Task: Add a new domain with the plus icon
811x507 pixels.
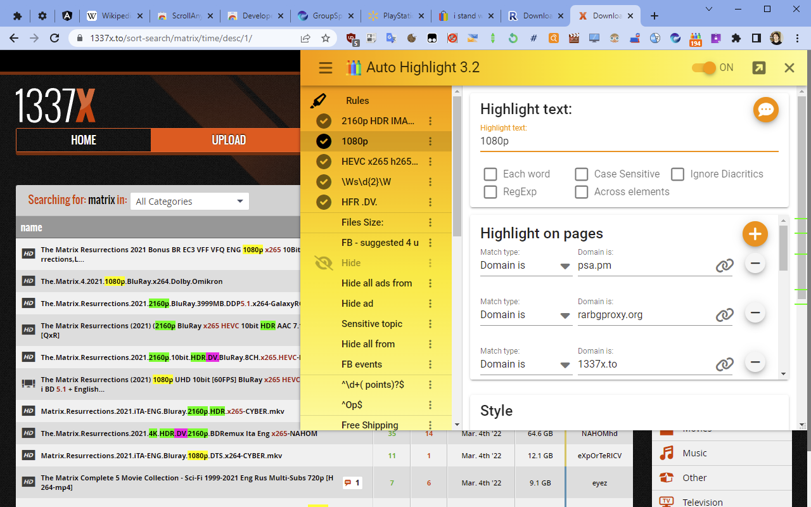Action: pyautogui.click(x=755, y=234)
